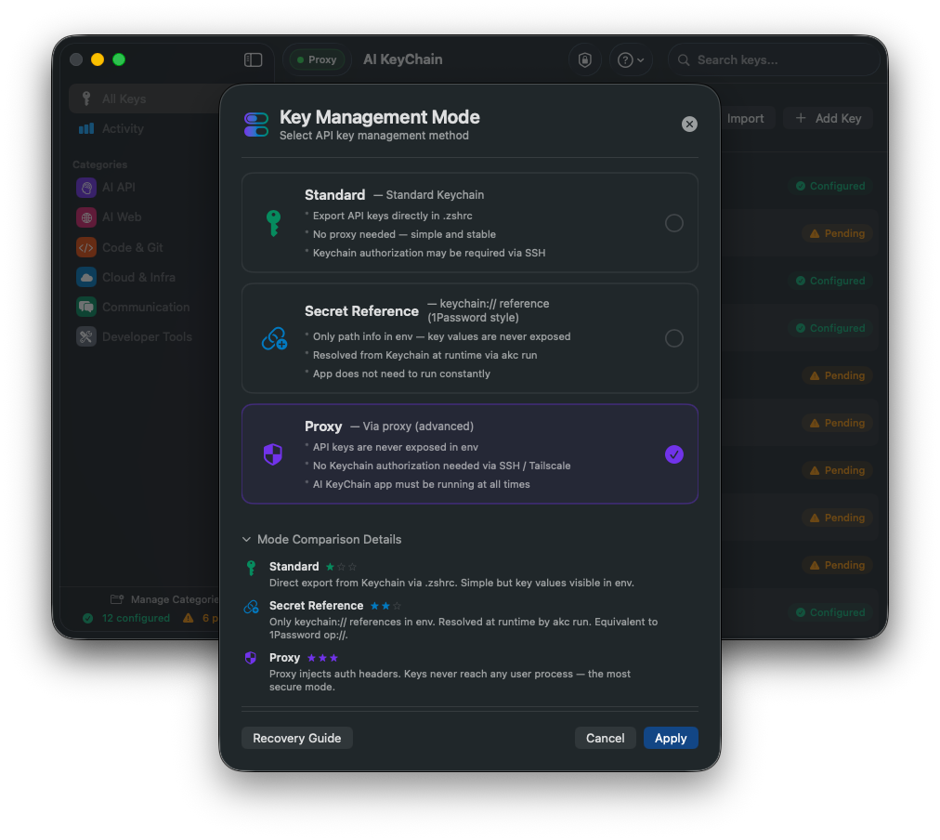Open the Recovery Guide

(296, 738)
